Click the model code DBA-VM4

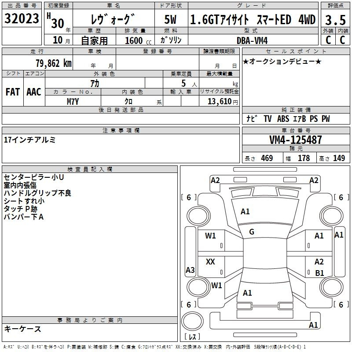pyautogui.click(x=255, y=40)
